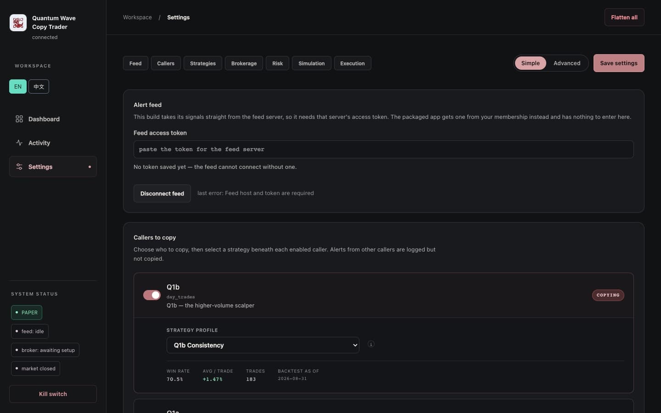Click the win rate value 70.5%

click(175, 379)
